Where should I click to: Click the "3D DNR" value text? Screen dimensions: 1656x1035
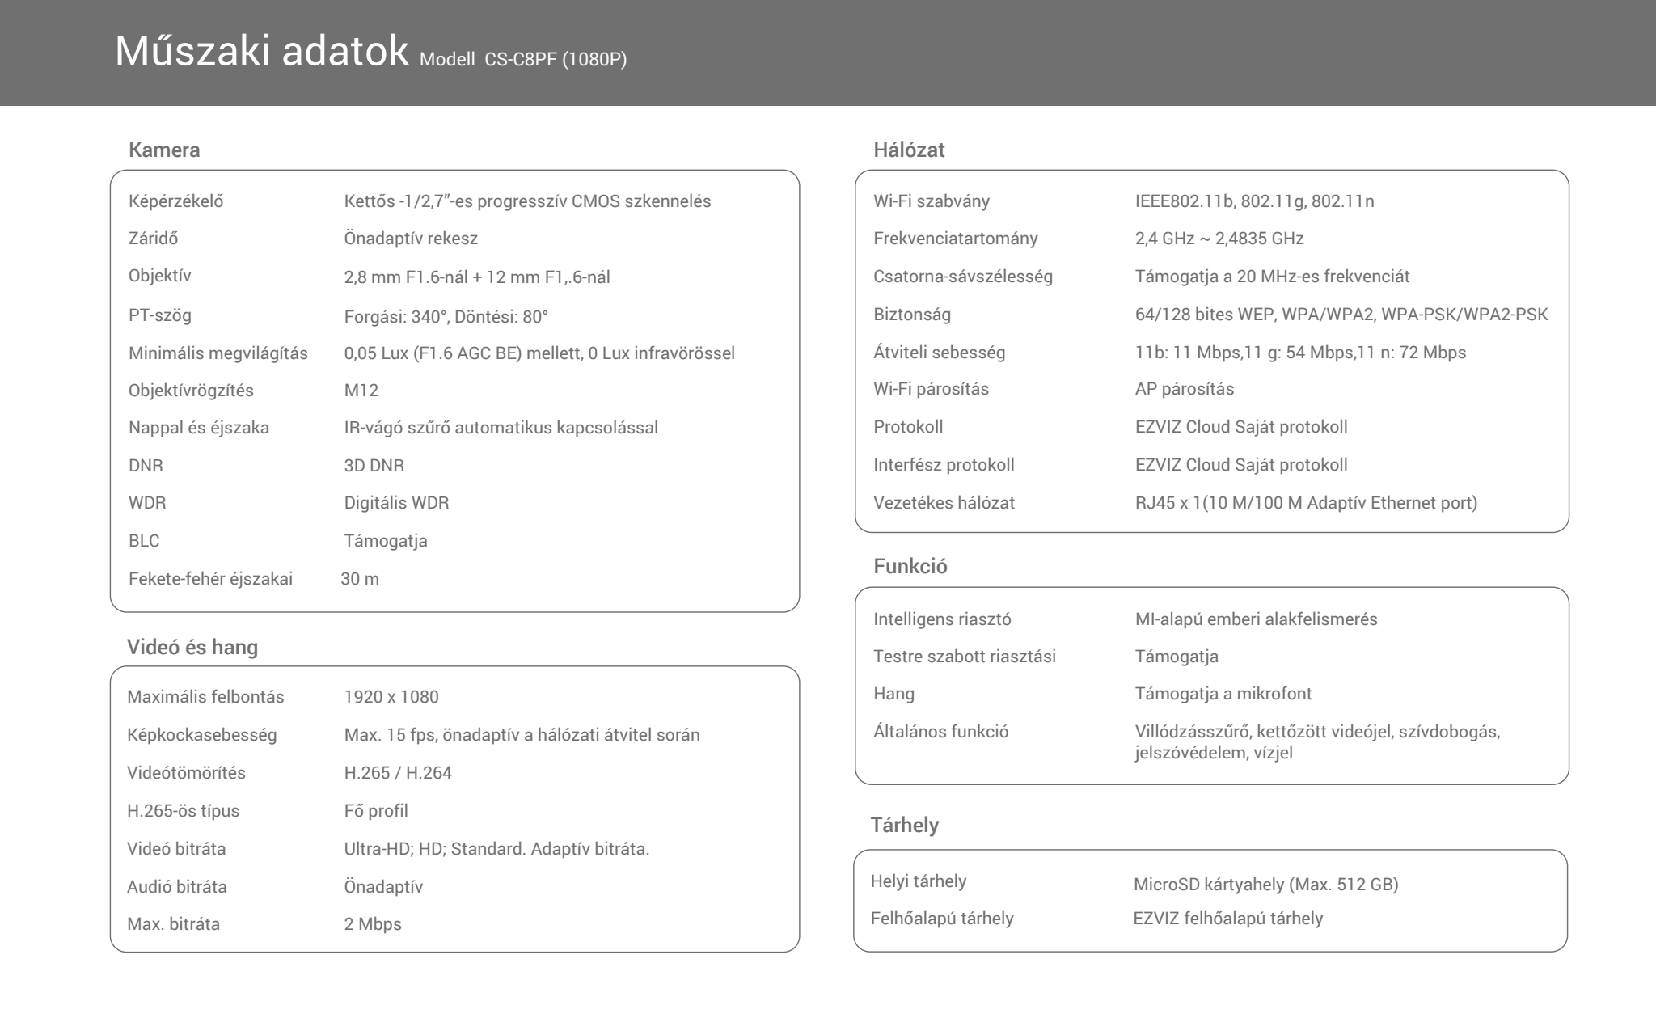pos(374,466)
